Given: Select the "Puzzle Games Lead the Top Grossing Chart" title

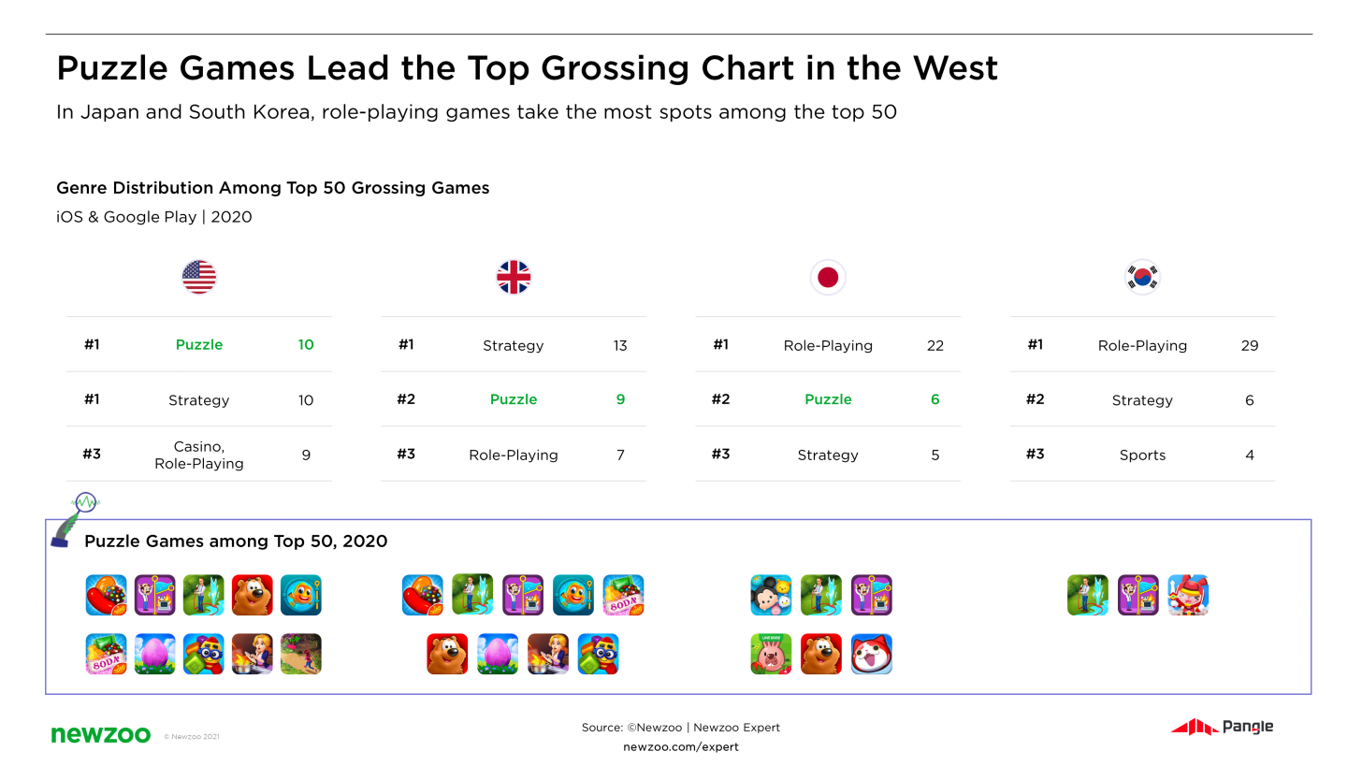Looking at the screenshot, I should click(x=527, y=68).
